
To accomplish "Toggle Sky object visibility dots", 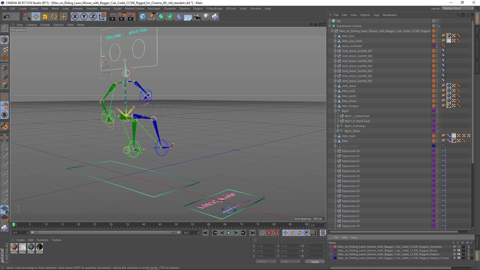I will (x=437, y=21).
